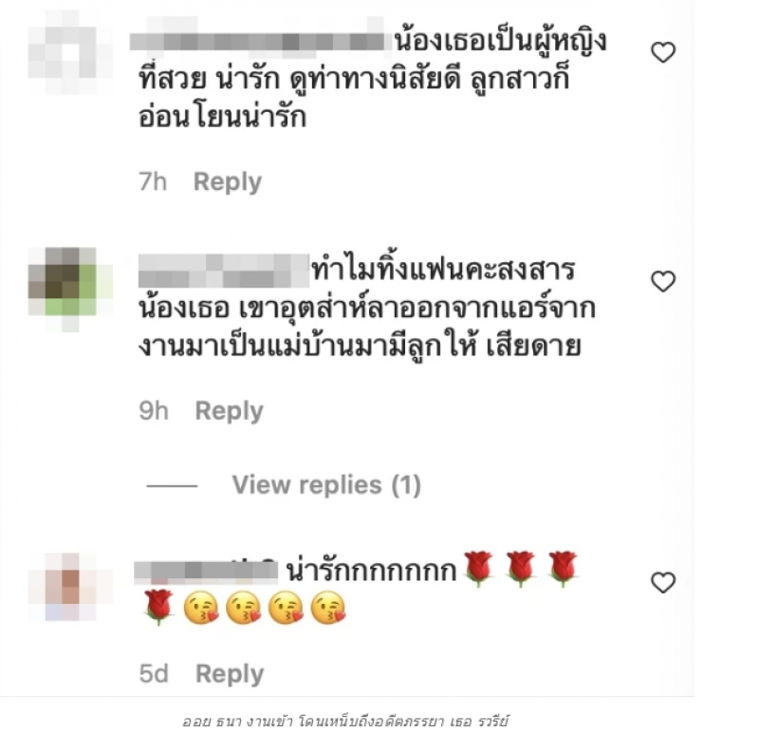
Task: Open the third commenter's pink avatar
Action: click(x=70, y=587)
